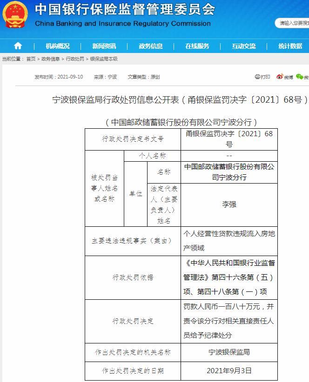
Task: Click the source text 来源：宁波
Action: coord(105,77)
